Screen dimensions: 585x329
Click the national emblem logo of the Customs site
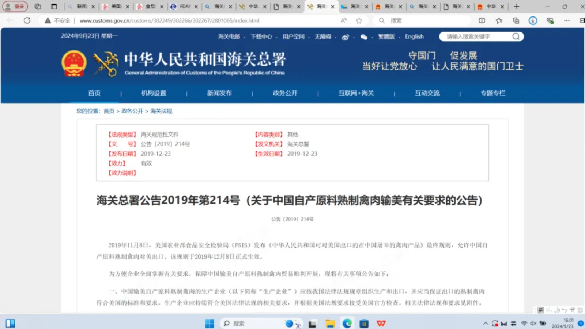point(73,63)
